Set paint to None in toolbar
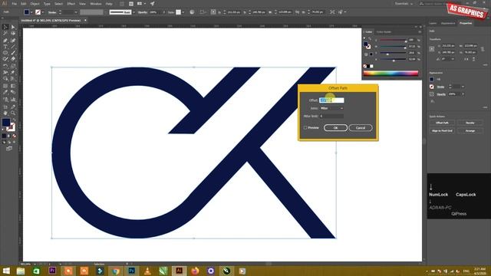The height and width of the screenshot is (276, 491). pos(14,136)
